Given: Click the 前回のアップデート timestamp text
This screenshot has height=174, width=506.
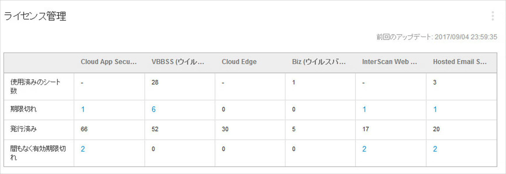Looking at the screenshot, I should pyautogui.click(x=437, y=37).
